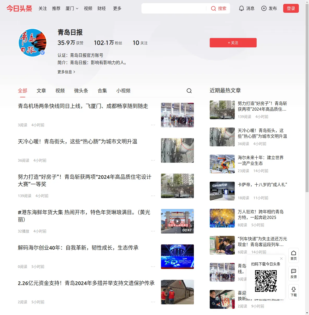This screenshot has width=309, height=315.
Task: Click the 下载 download floating button
Action: point(294,292)
